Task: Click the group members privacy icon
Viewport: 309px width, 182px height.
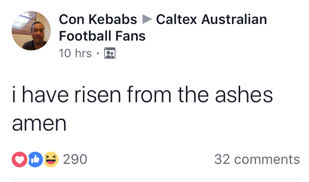Action: tap(110, 53)
